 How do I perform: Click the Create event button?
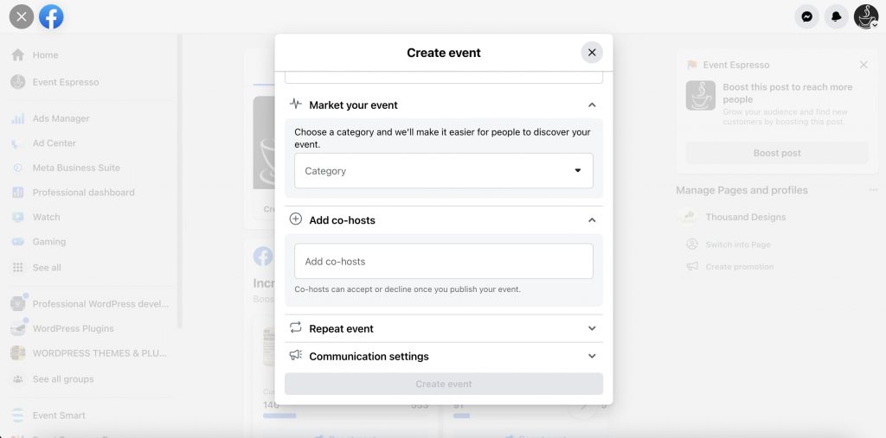click(444, 384)
